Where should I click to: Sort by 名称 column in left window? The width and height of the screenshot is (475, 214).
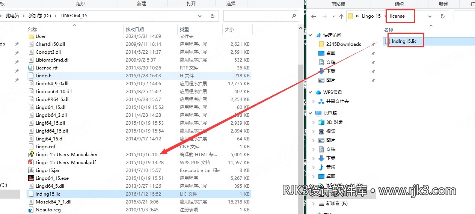pos(32,29)
